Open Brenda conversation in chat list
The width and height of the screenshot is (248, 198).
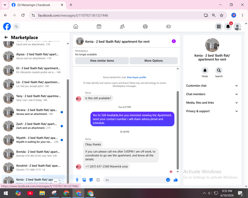(34, 154)
